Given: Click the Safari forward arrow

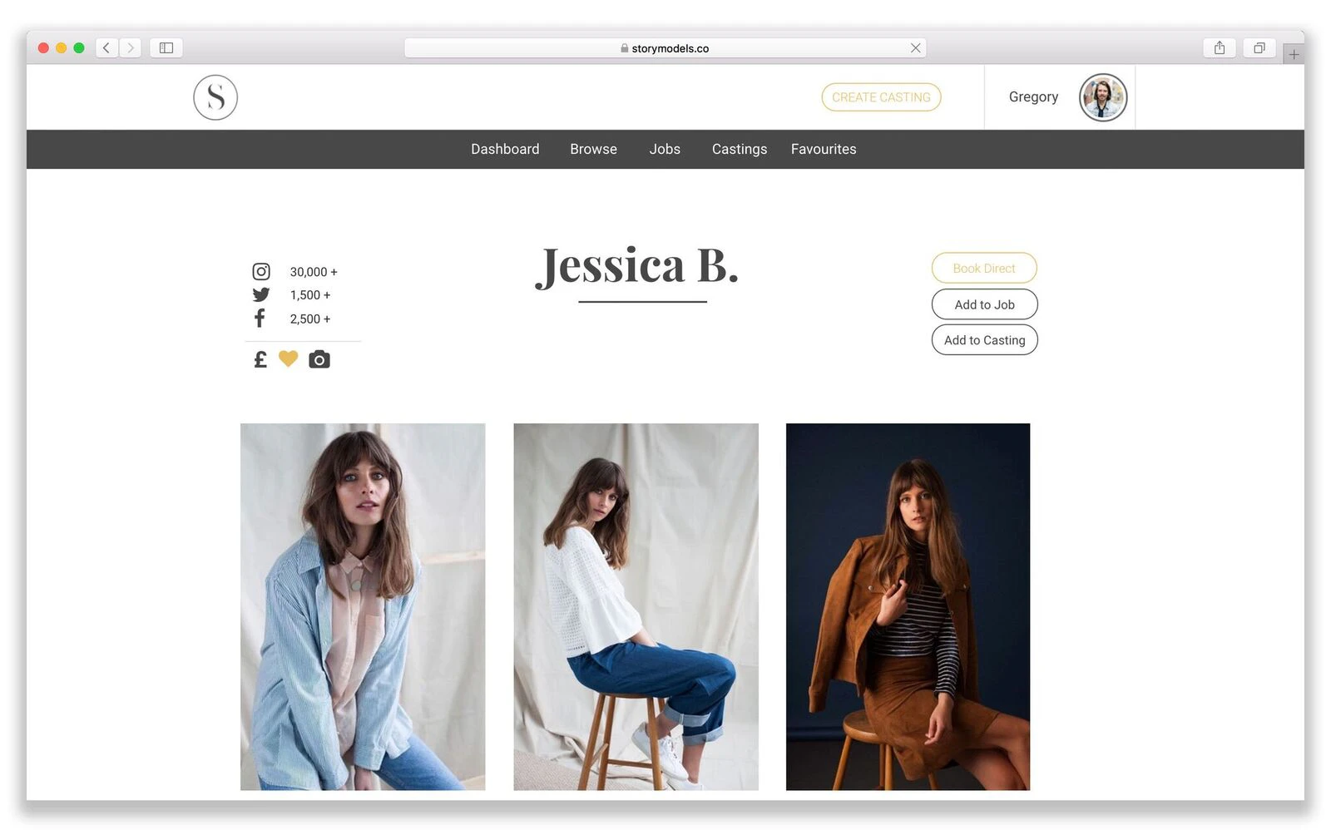Looking at the screenshot, I should pyautogui.click(x=130, y=47).
